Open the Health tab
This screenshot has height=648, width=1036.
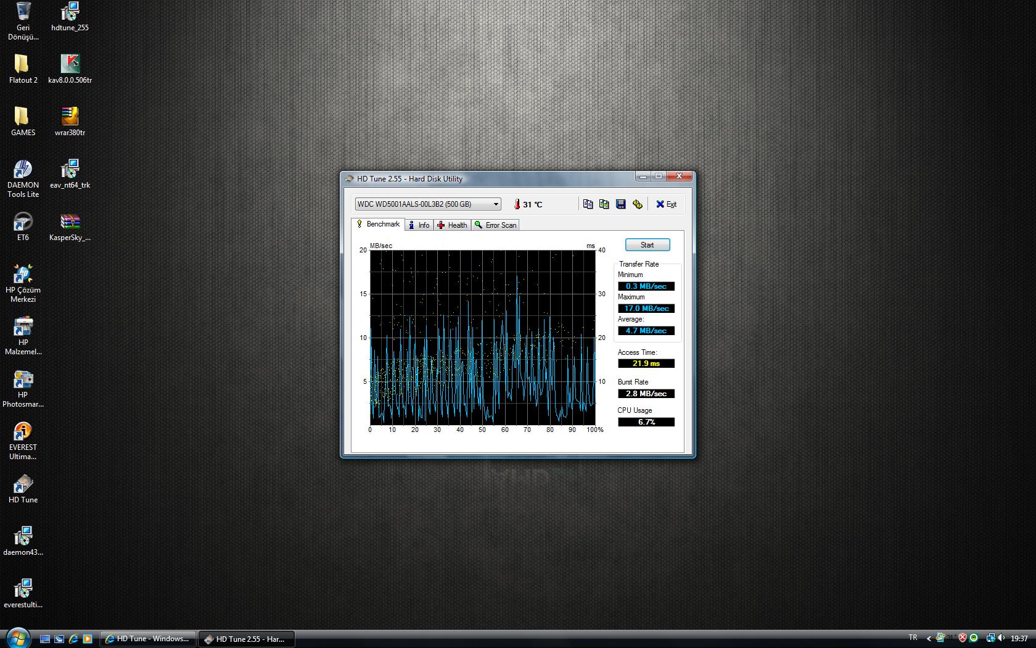[x=452, y=225]
